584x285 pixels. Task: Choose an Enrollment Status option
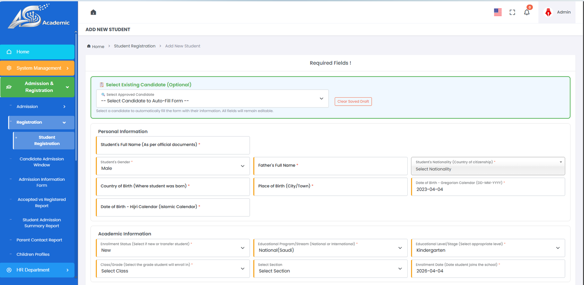(173, 248)
